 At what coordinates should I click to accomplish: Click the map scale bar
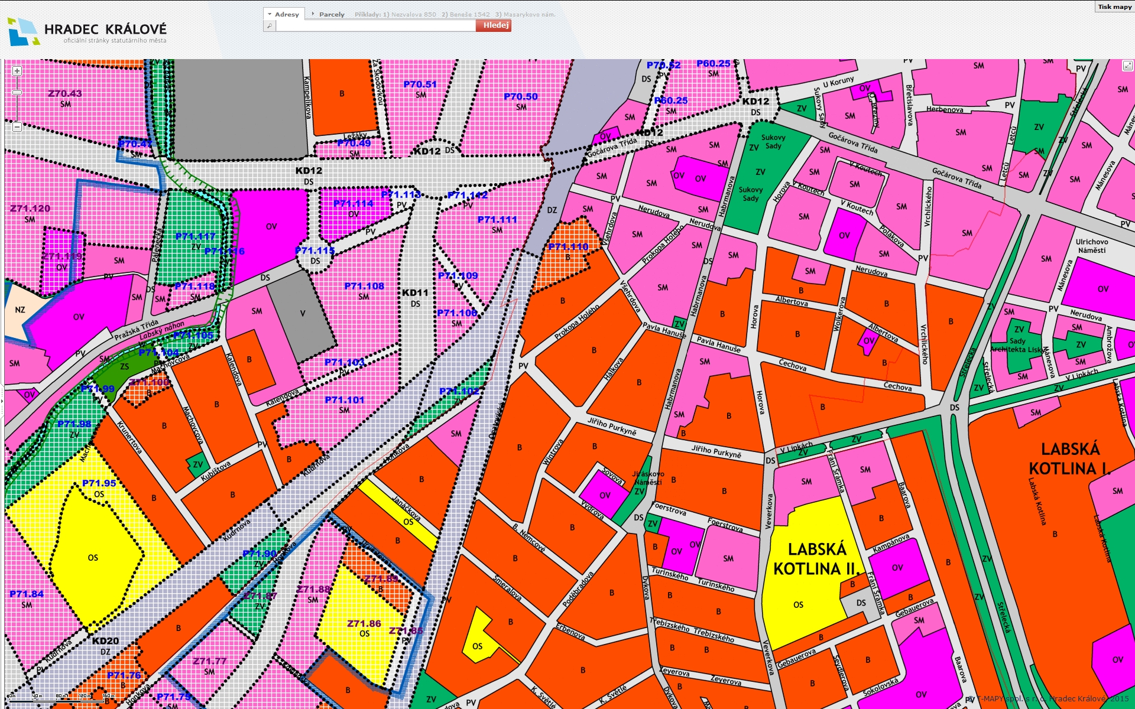(61, 697)
